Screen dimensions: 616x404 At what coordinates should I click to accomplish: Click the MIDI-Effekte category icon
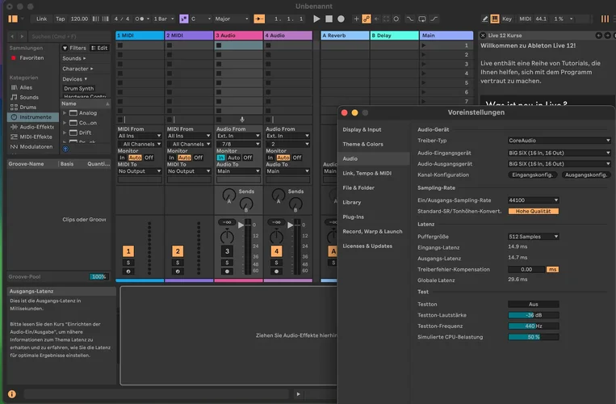click(x=13, y=137)
